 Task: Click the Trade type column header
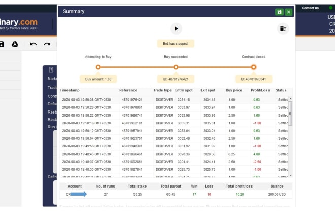coord(162,90)
